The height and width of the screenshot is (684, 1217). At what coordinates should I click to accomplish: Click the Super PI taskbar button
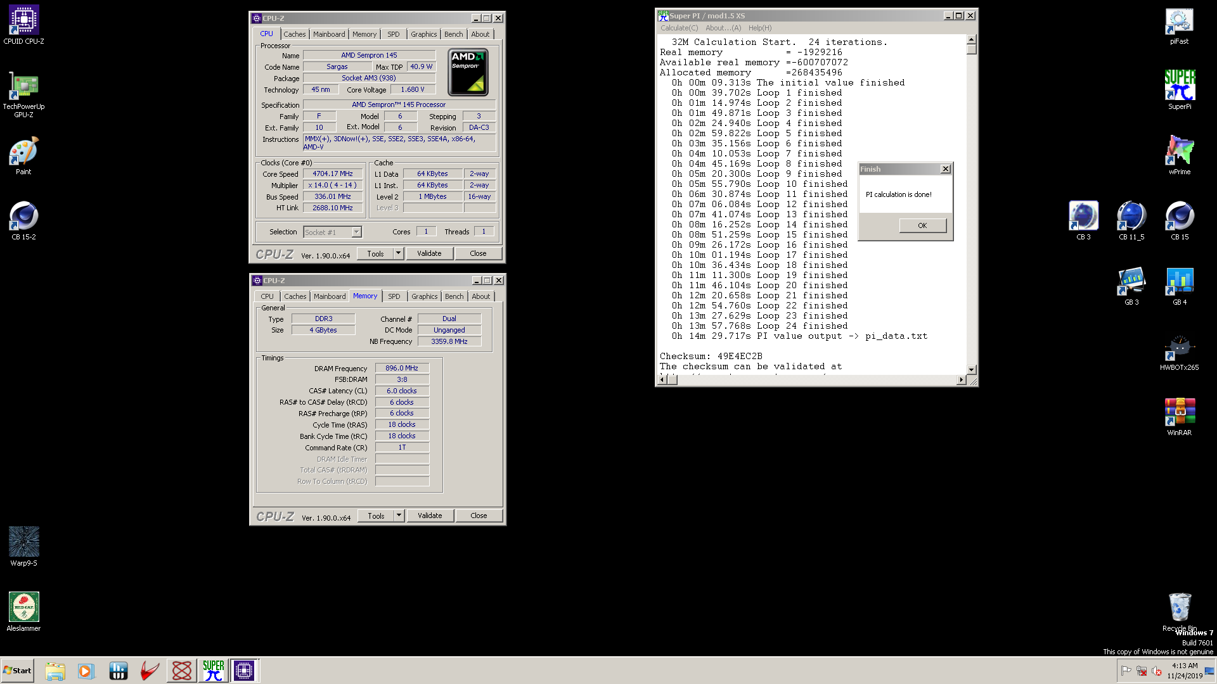tap(213, 671)
